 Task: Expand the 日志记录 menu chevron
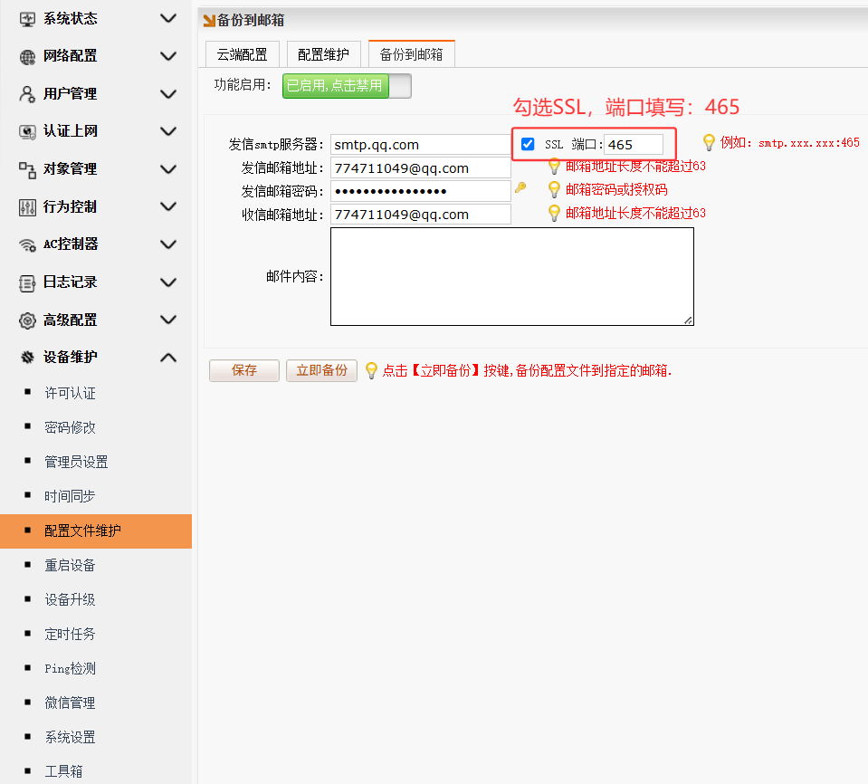coord(168,282)
